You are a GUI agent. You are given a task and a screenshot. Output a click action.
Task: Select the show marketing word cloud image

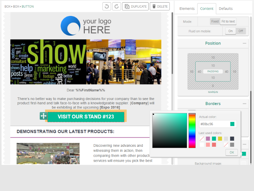click(x=48, y=62)
